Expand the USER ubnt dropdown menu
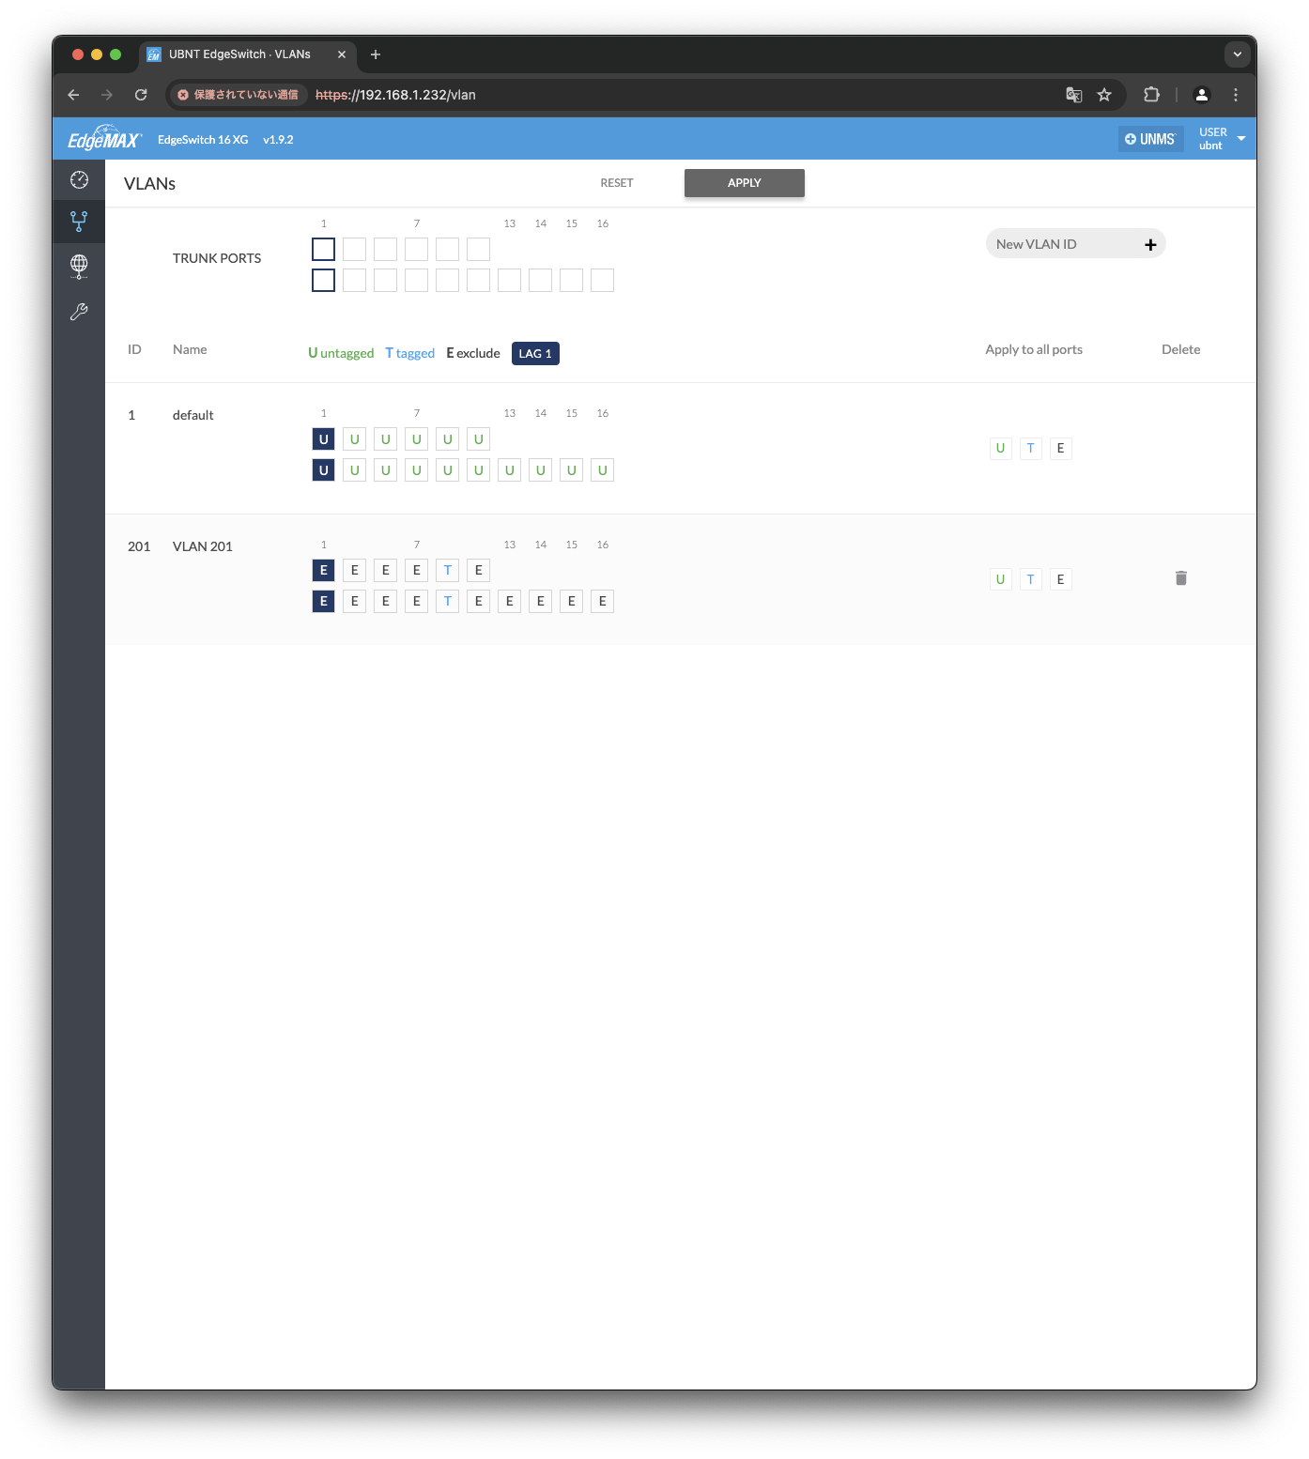1309x1459 pixels. click(x=1240, y=139)
